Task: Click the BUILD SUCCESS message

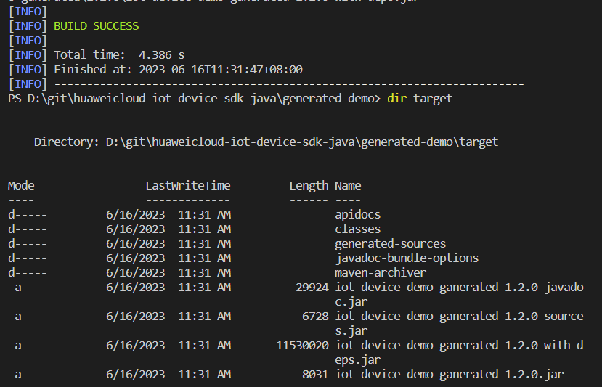Action: point(96,26)
